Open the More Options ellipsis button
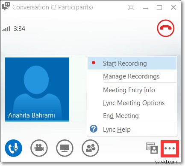This screenshot has width=185, height=166. [x=170, y=148]
